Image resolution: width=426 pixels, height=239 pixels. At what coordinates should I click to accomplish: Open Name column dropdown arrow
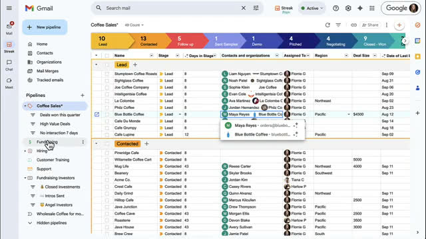[151, 56]
